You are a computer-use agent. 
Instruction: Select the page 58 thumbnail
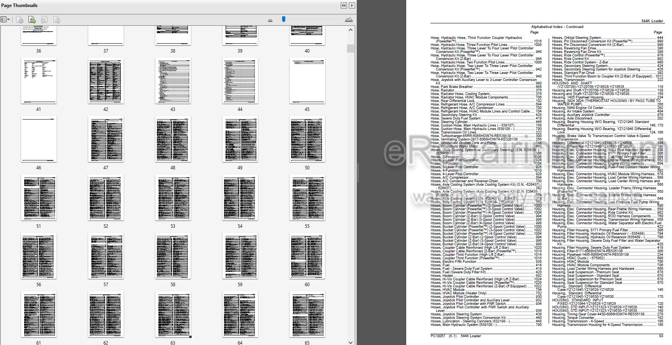coord(173,256)
